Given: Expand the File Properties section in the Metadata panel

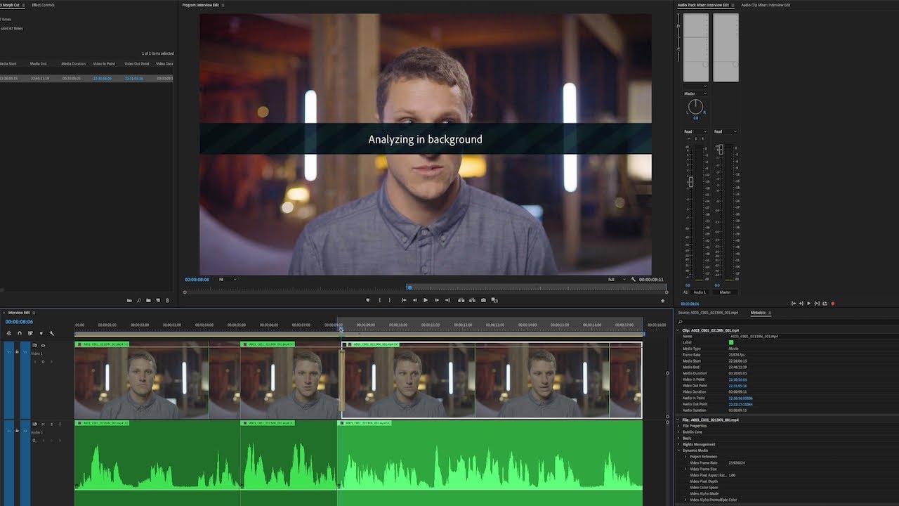Looking at the screenshot, I should click(x=677, y=426).
